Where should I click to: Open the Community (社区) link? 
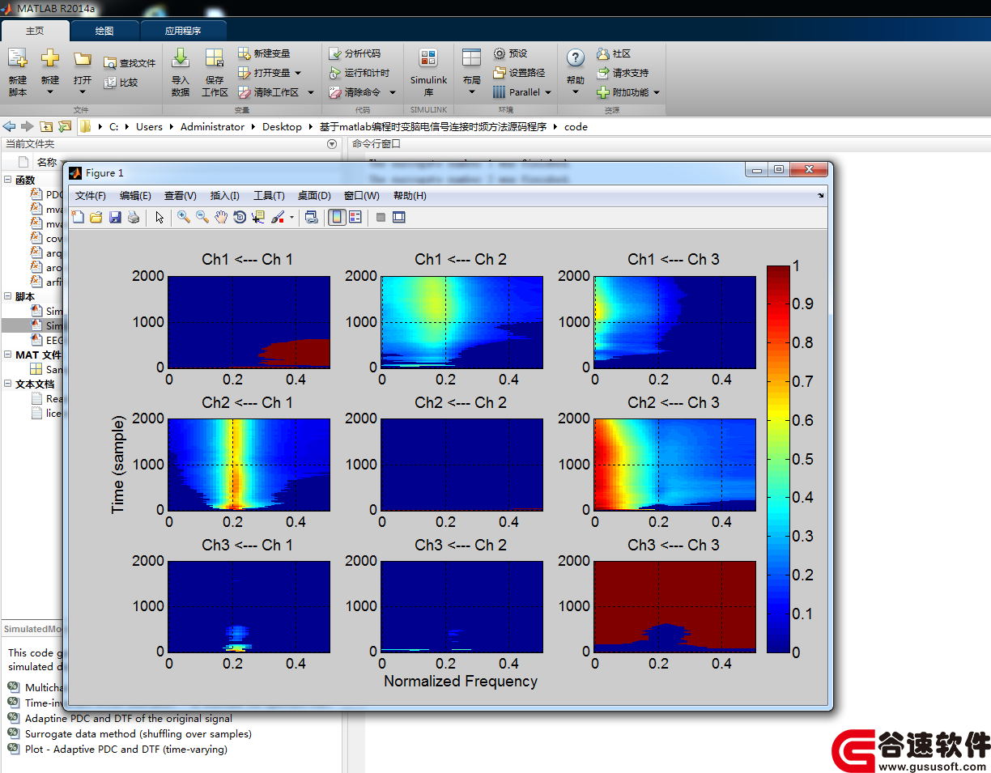pyautogui.click(x=614, y=53)
